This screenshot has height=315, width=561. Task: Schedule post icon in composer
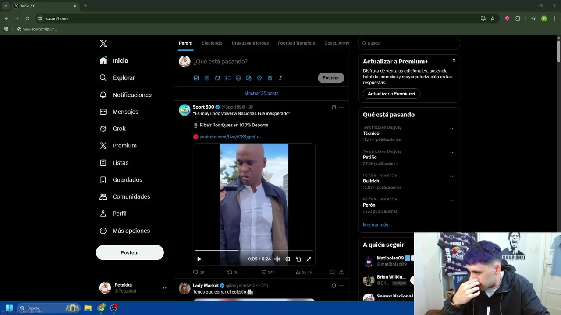[x=249, y=78]
